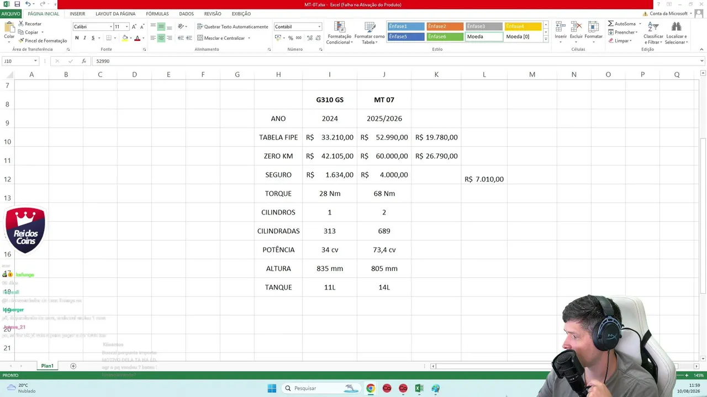Viewport: 707px width, 397px height.
Task: Increase the cell indent
Action: (189, 38)
